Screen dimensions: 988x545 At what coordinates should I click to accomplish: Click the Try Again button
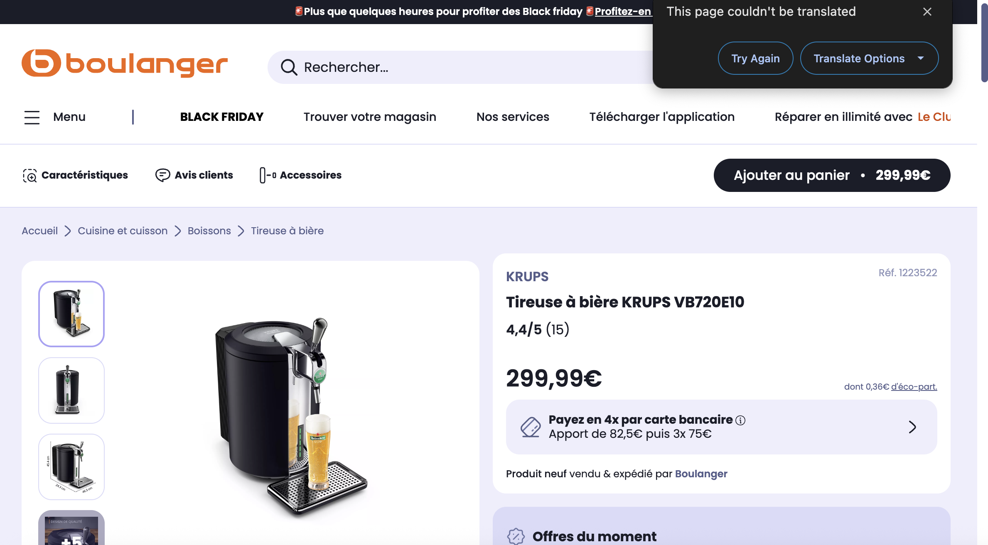pos(755,58)
